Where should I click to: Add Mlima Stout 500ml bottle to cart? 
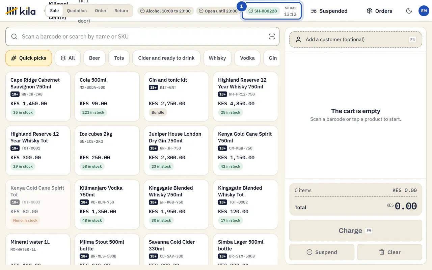[107, 249]
